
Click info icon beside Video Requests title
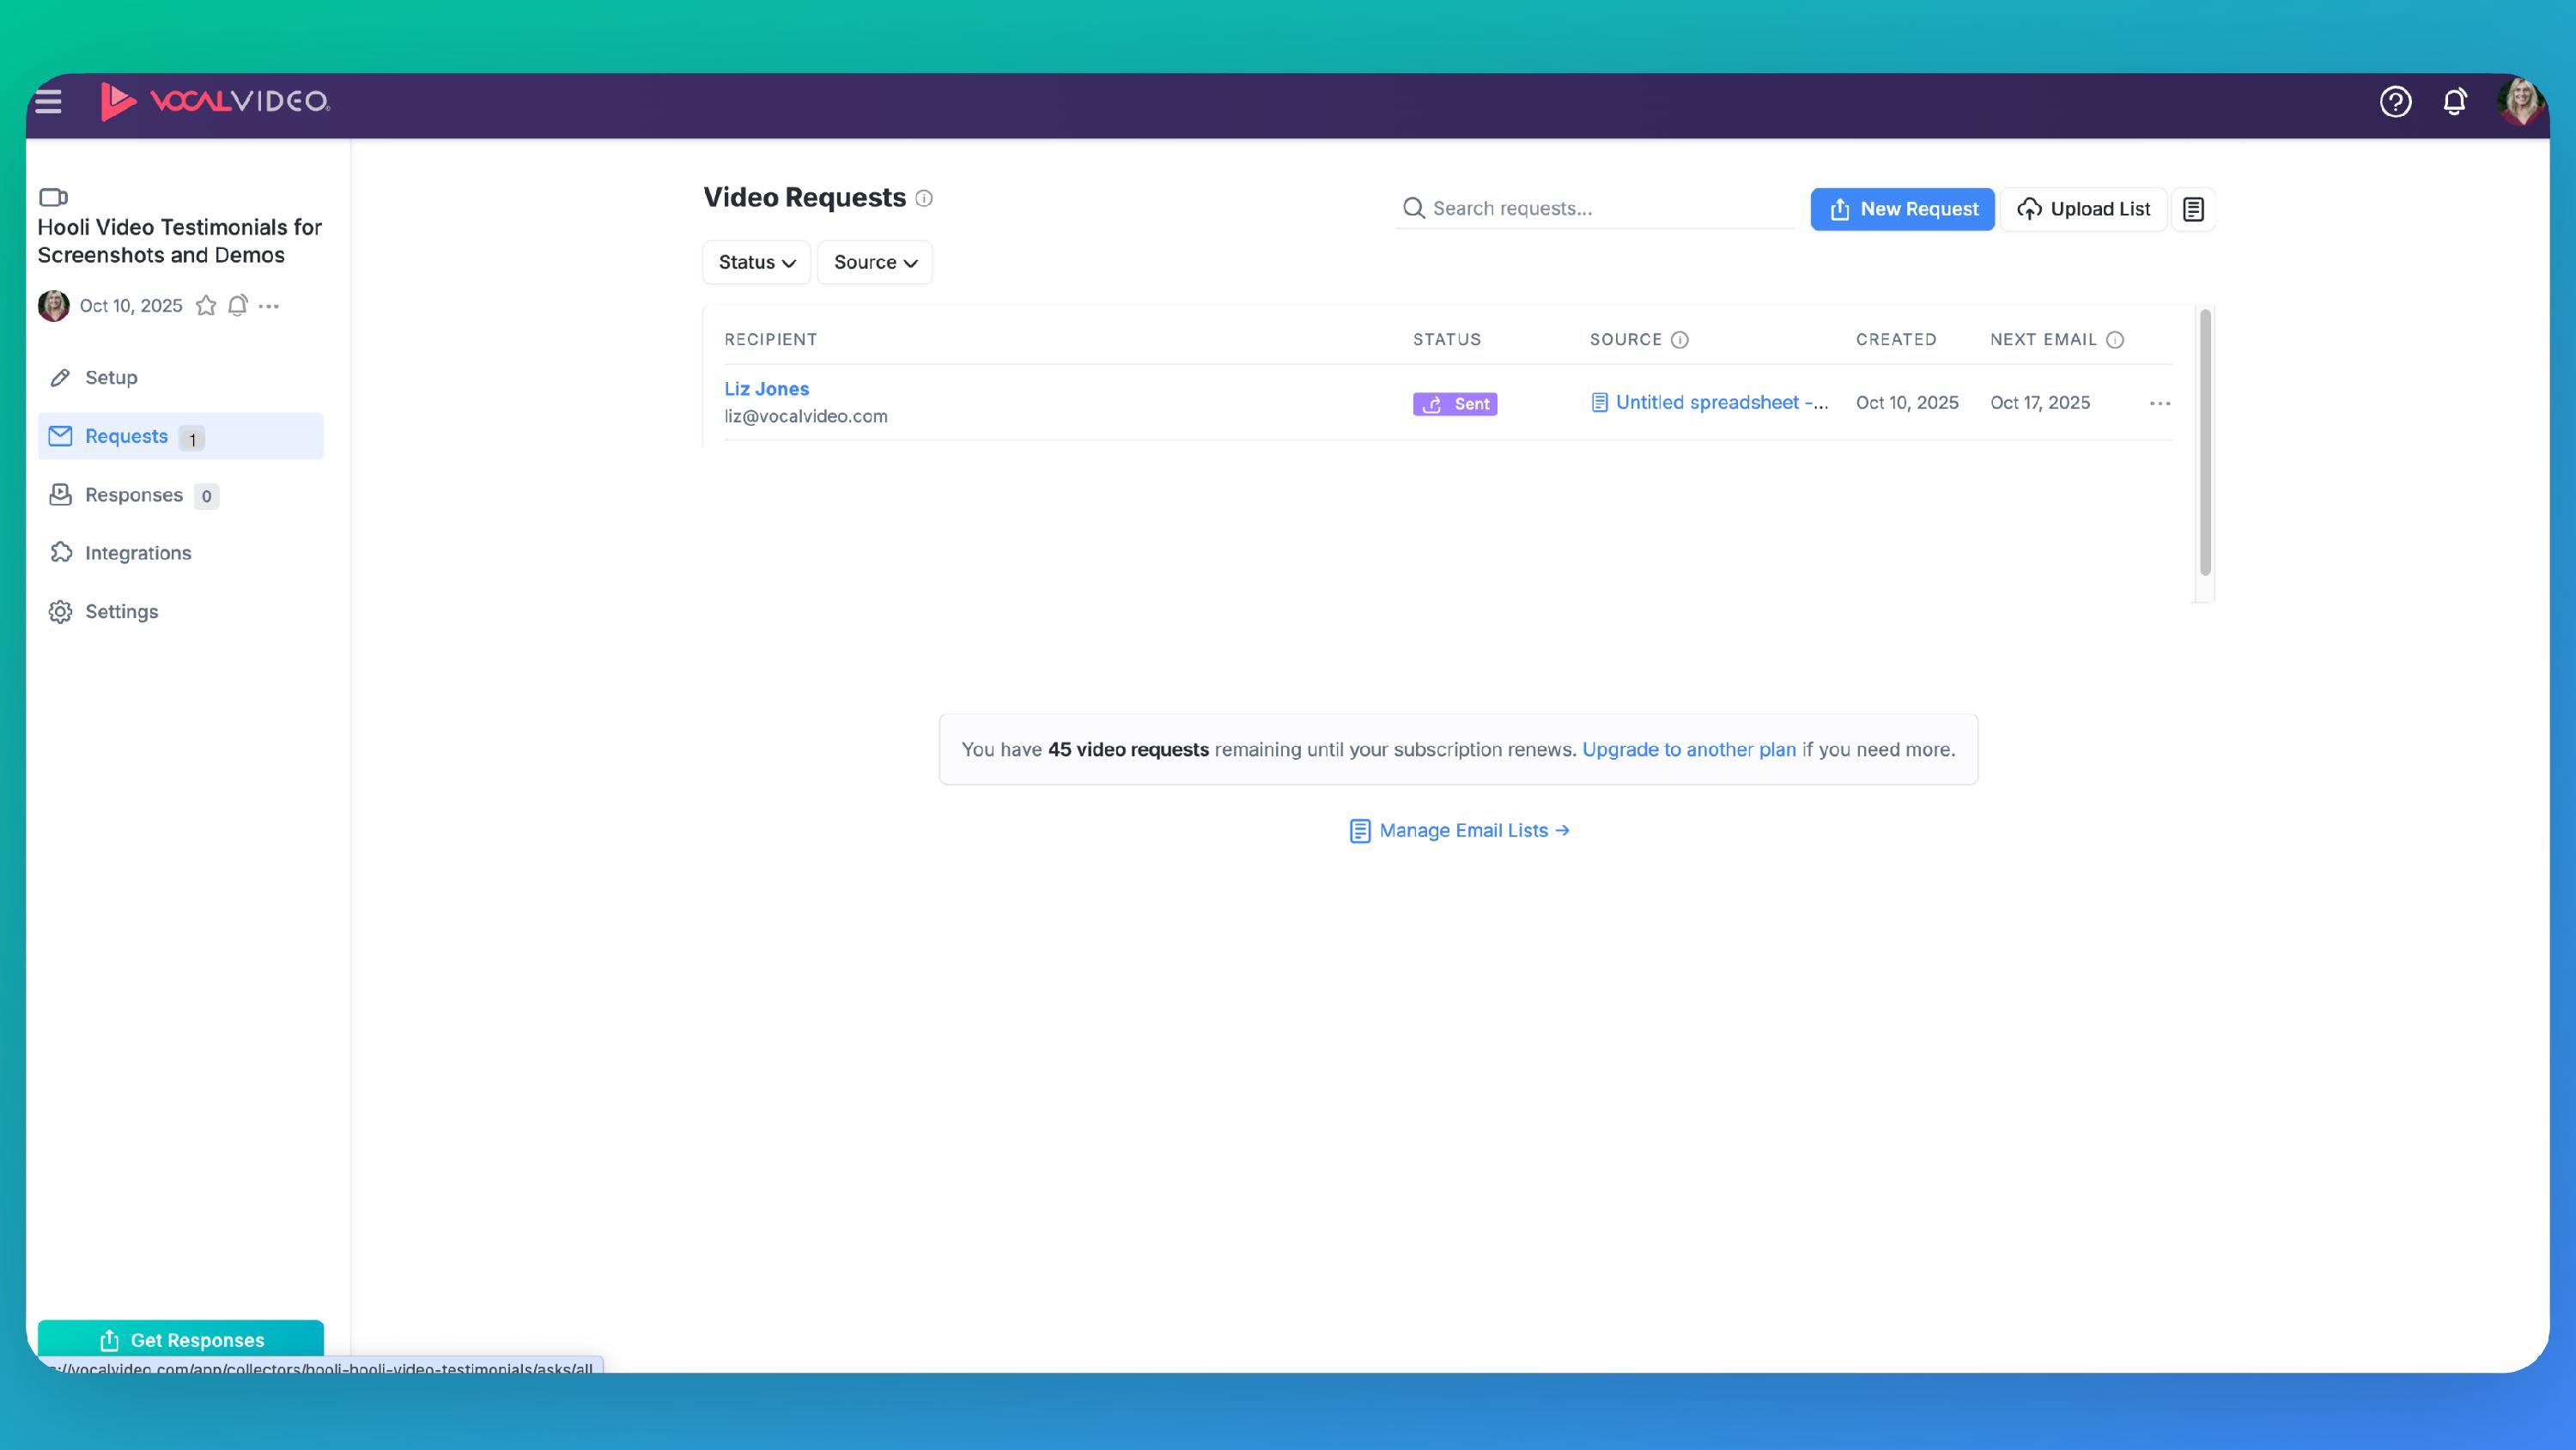924,198
